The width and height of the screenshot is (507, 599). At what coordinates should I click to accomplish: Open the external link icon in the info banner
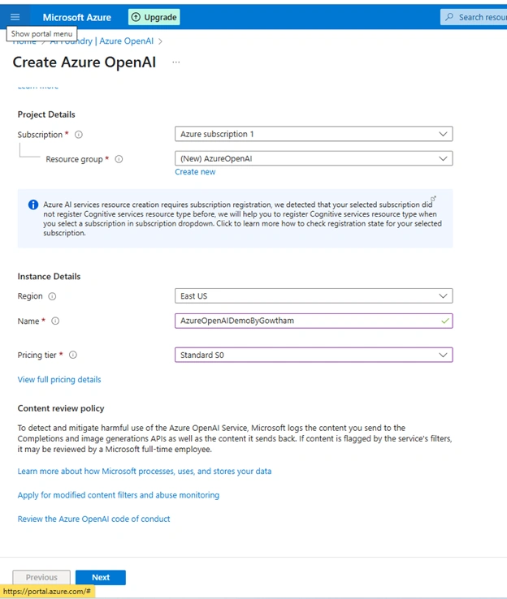[433, 199]
